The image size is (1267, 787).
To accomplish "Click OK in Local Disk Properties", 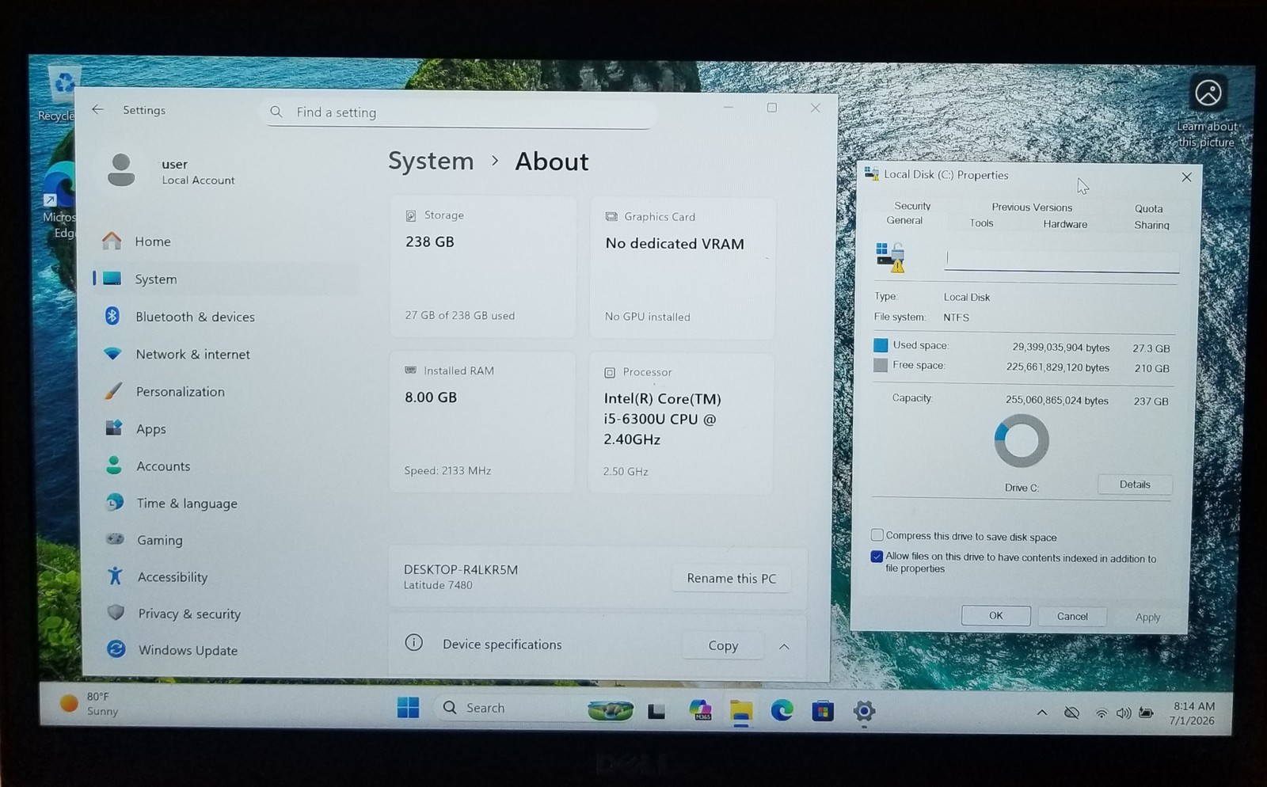I will [995, 615].
